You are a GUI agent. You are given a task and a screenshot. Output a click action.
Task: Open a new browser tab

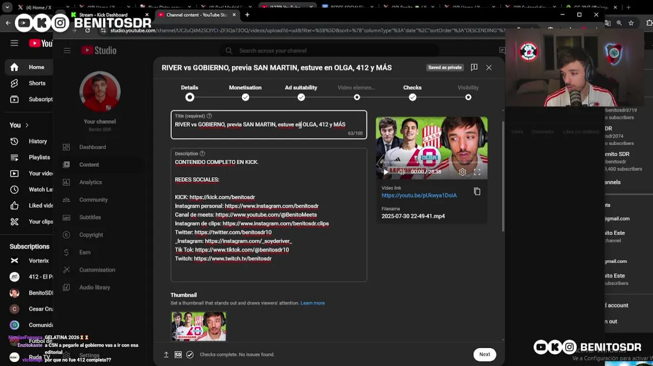247,15
